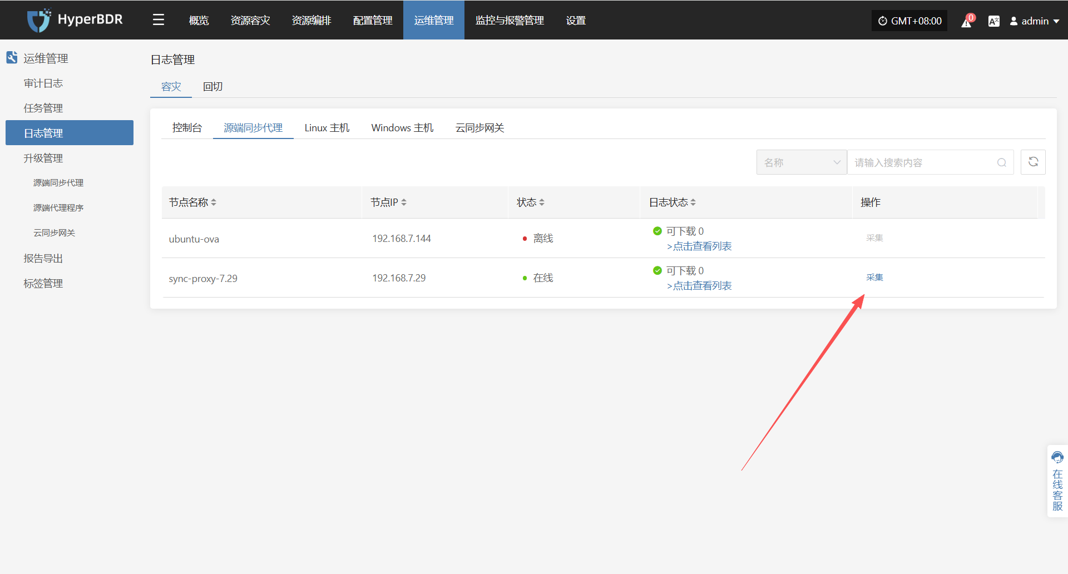Switch to the 云同步网关 log tab
This screenshot has height=574, width=1068.
(x=479, y=128)
